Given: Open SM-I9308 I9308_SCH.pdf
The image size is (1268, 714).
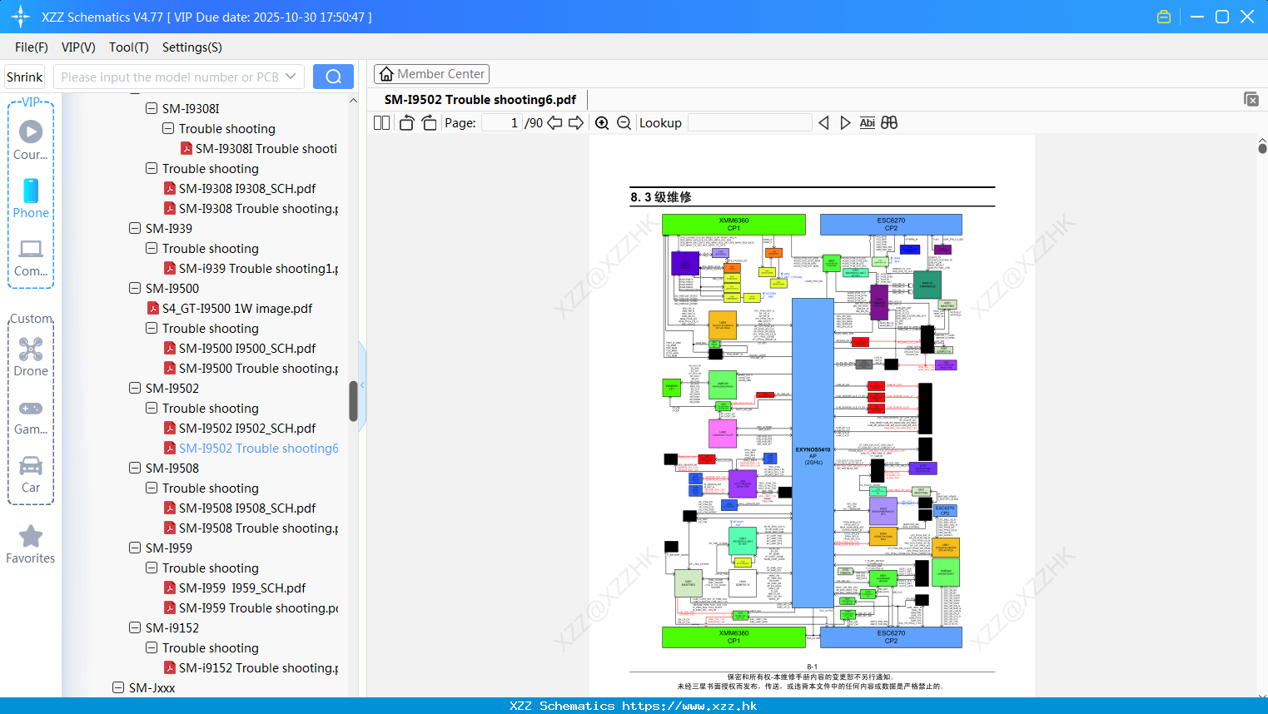Looking at the screenshot, I should 240,188.
